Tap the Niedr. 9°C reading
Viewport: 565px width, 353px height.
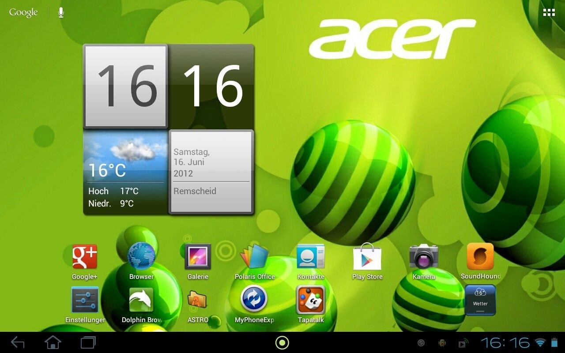[111, 203]
